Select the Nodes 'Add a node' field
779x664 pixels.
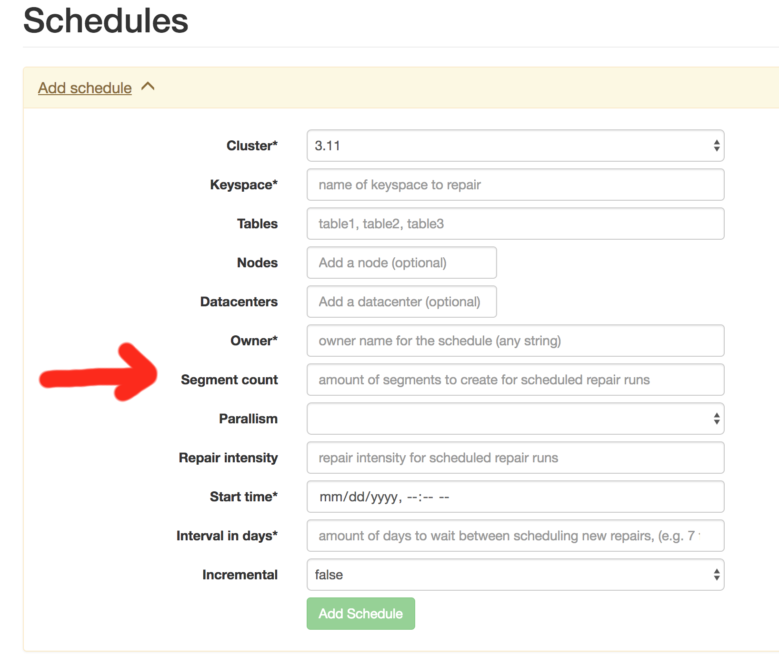click(x=401, y=263)
